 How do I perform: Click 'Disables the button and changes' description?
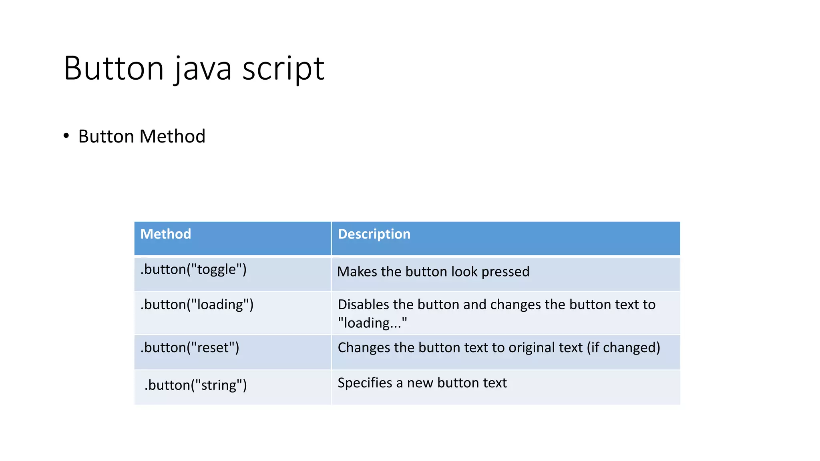pos(496,305)
